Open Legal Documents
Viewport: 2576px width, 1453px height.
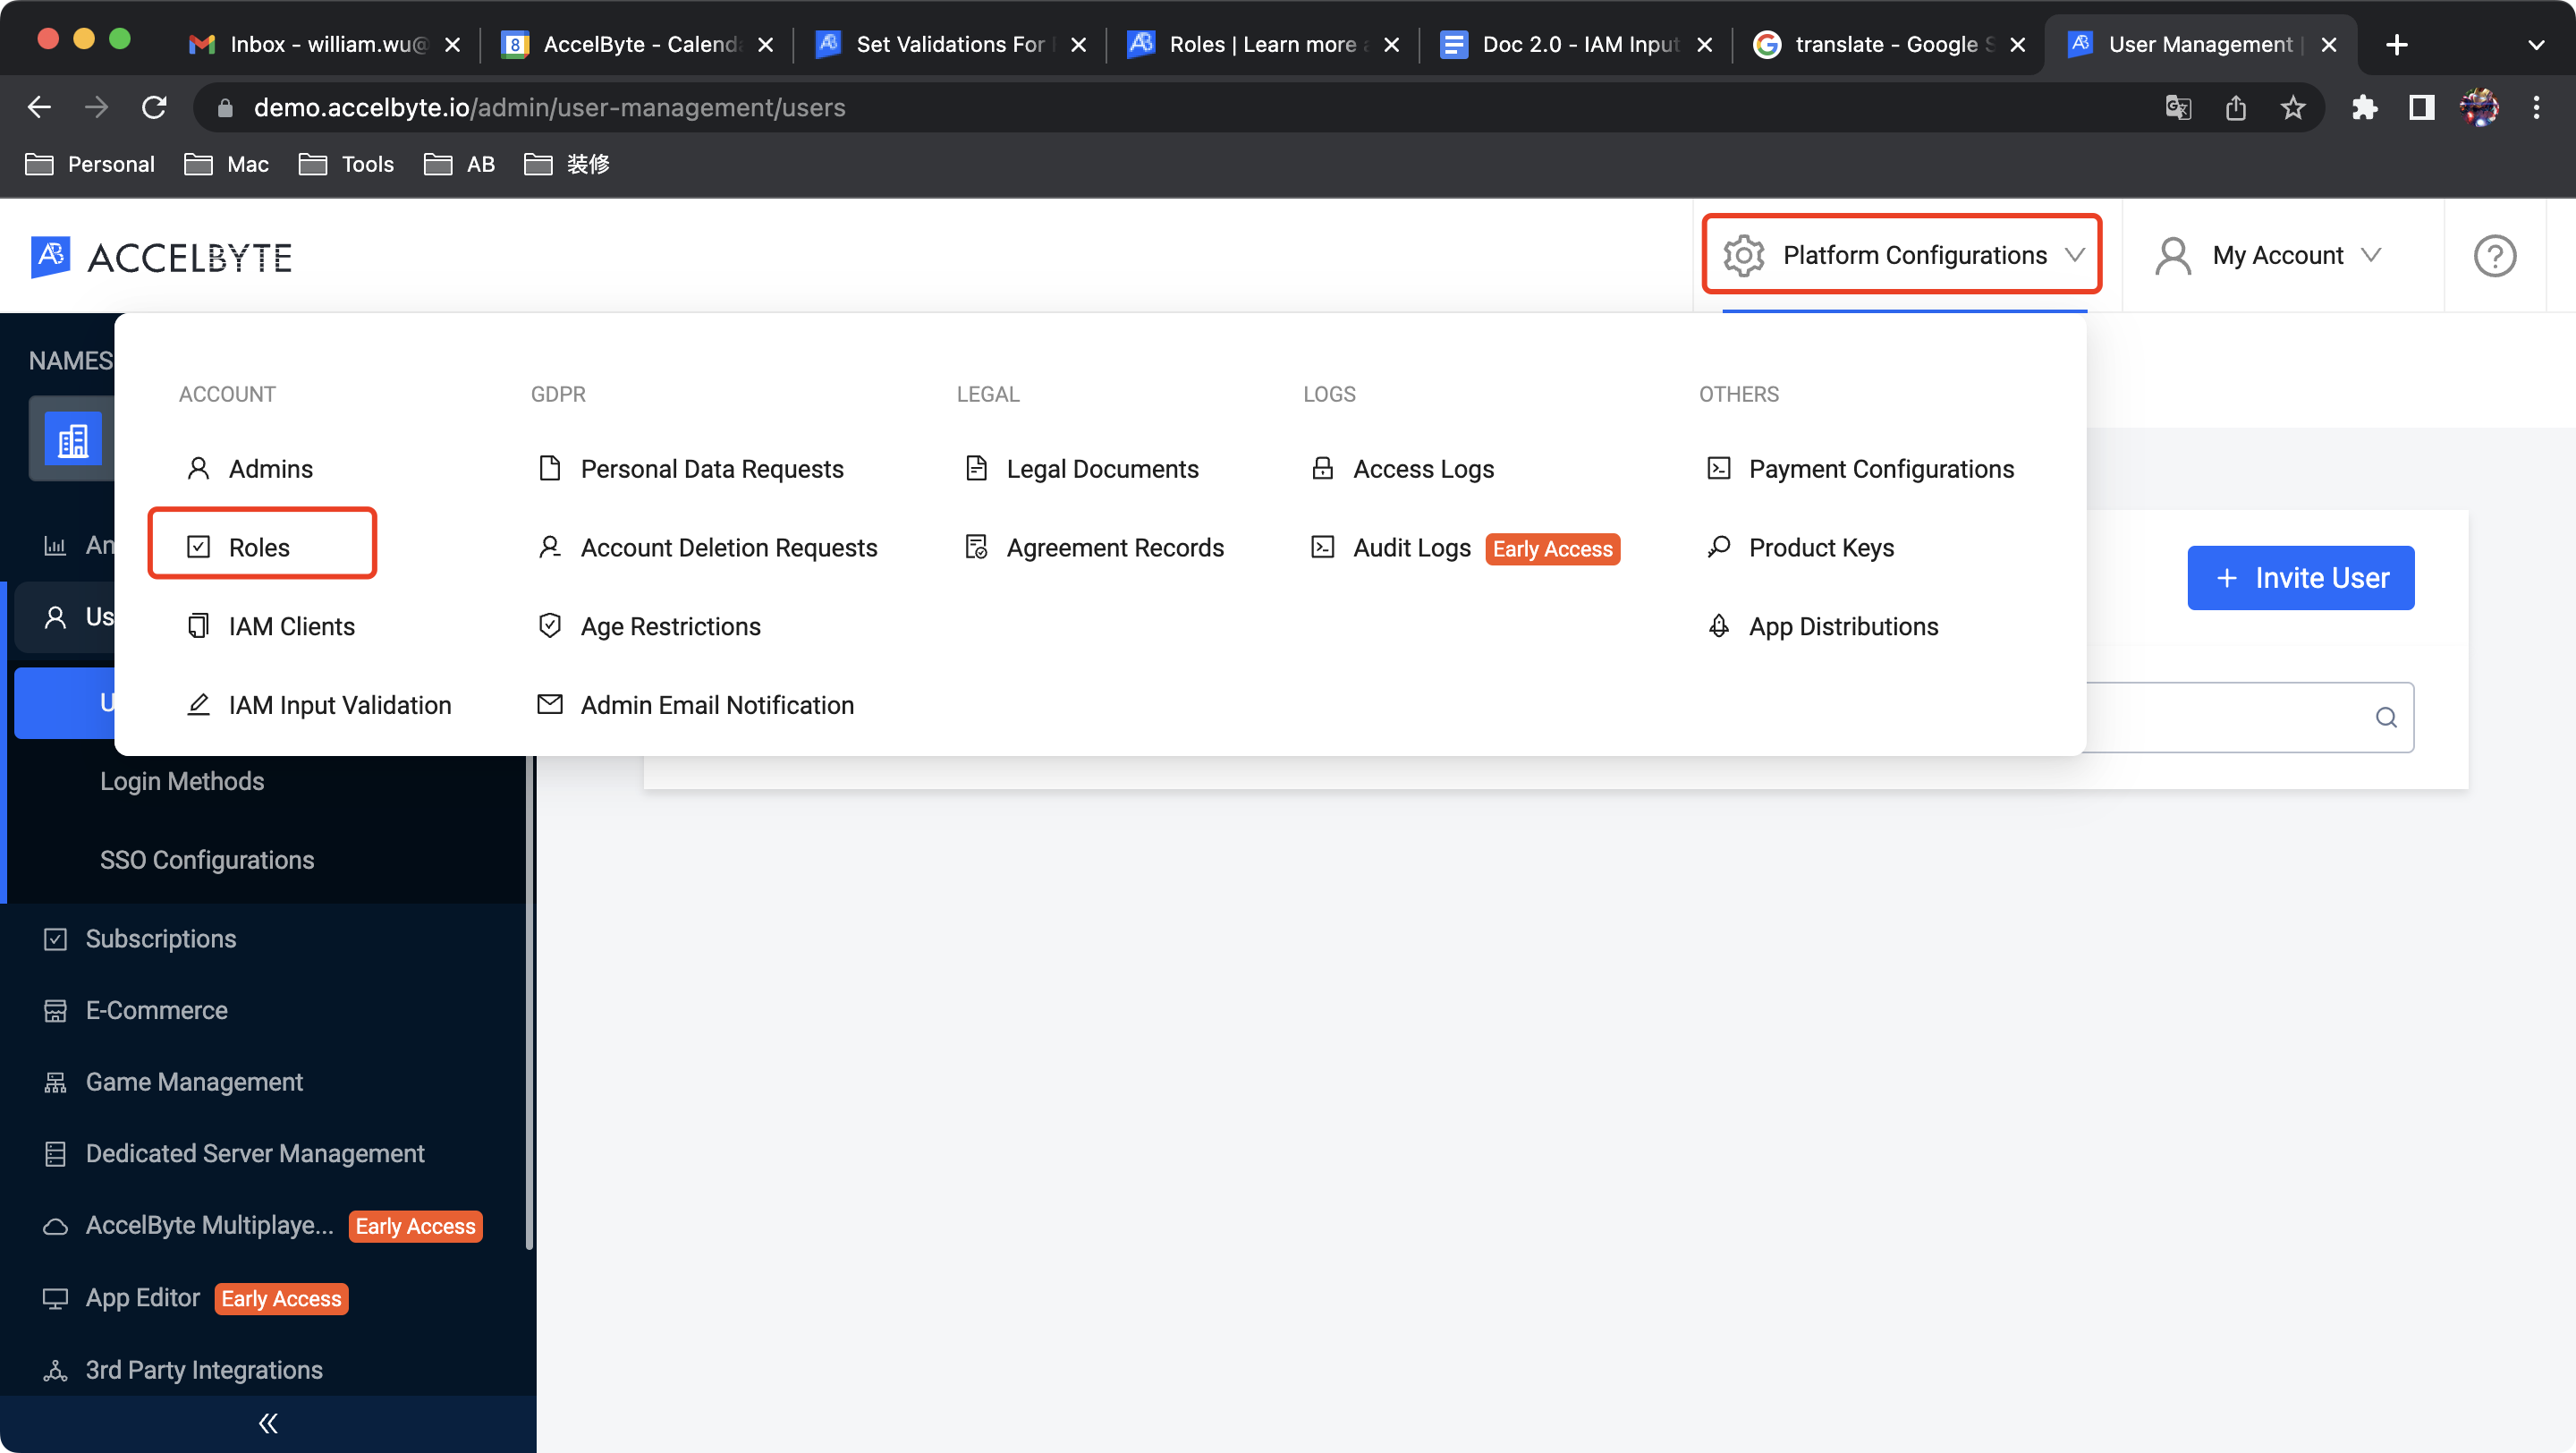coord(1082,468)
